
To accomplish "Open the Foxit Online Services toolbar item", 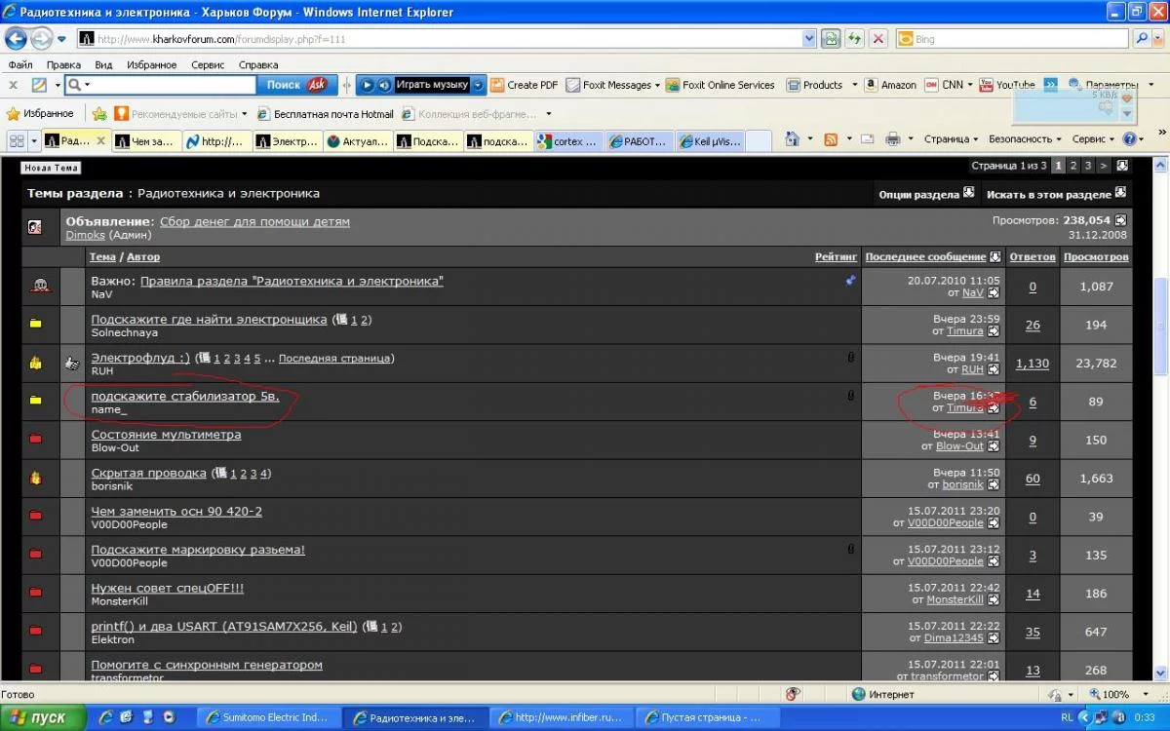I will point(721,85).
